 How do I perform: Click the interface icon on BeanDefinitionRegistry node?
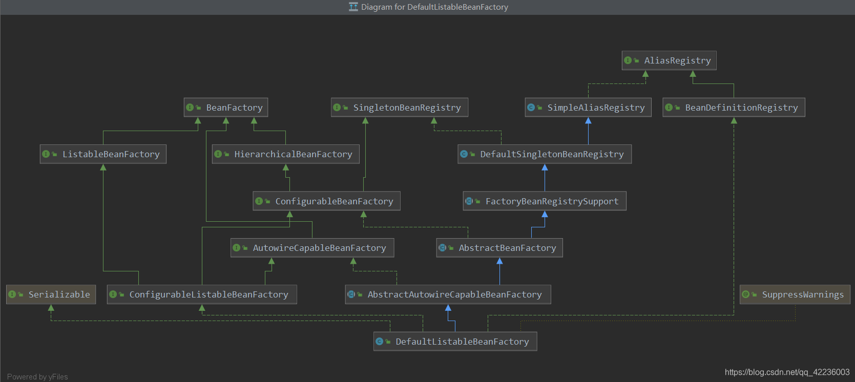tap(669, 108)
